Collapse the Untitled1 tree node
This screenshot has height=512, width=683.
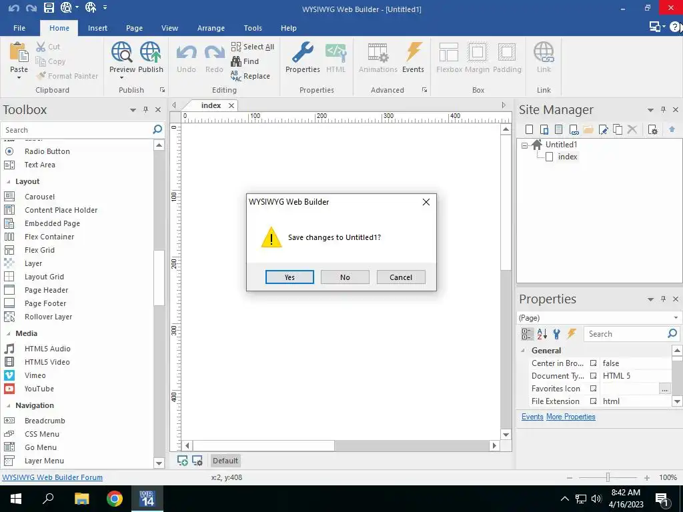tap(524, 145)
